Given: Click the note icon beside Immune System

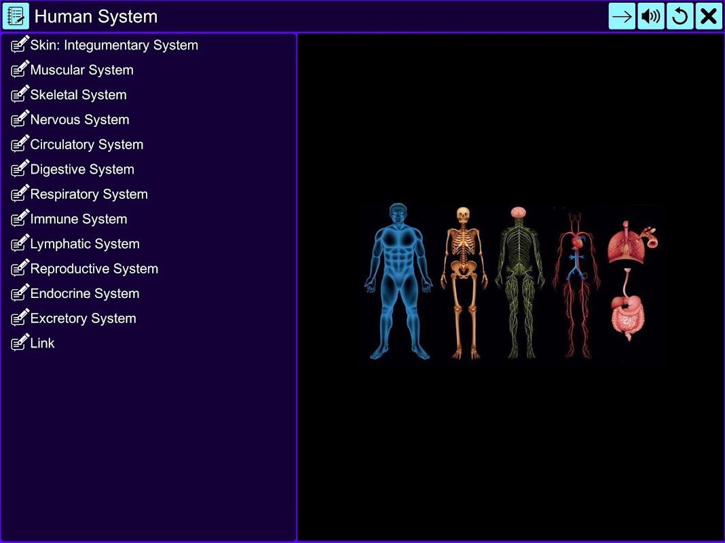Looking at the screenshot, I should [20, 218].
